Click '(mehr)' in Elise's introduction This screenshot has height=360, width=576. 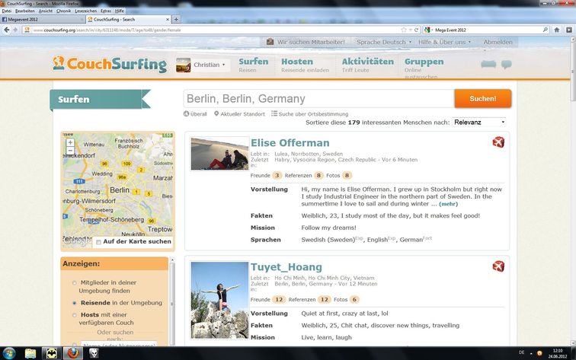click(449, 204)
